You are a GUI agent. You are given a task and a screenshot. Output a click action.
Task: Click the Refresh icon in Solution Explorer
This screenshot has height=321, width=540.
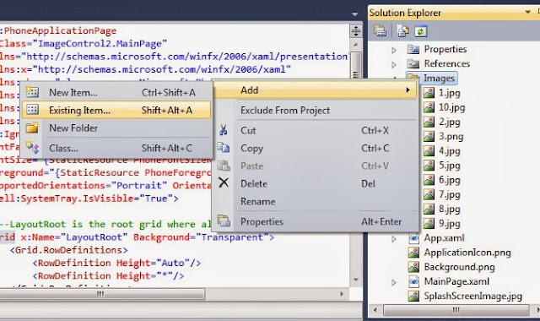(x=420, y=31)
